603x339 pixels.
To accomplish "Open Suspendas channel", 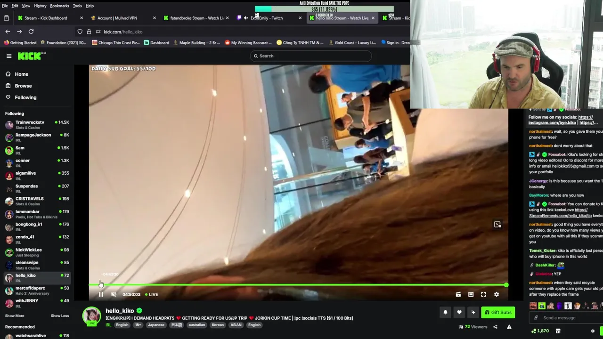I will click(37, 188).
